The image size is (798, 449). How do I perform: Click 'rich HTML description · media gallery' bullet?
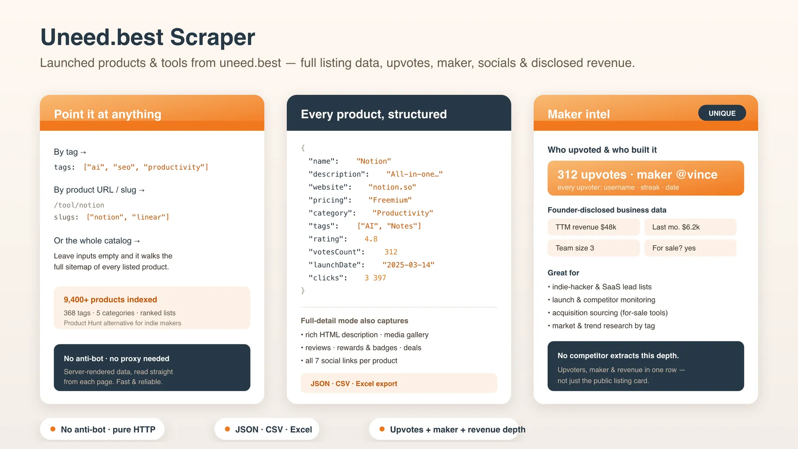(365, 335)
